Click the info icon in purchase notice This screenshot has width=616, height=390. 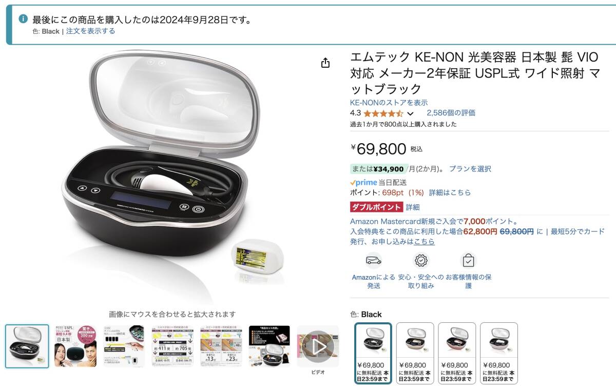[23, 19]
